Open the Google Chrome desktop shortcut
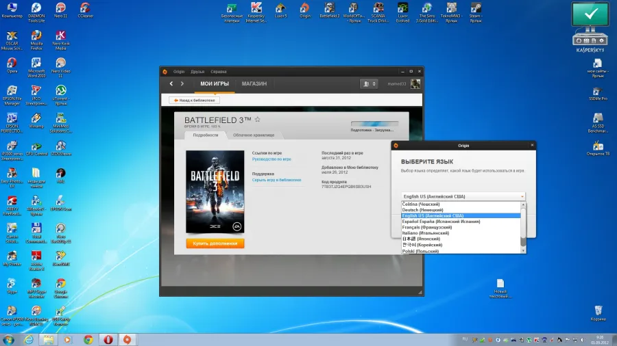617x346 pixels. 60,289
